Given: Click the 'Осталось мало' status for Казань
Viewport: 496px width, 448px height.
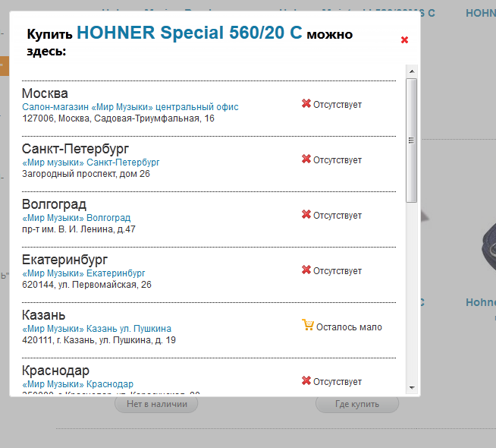Looking at the screenshot, I should coord(349,327).
